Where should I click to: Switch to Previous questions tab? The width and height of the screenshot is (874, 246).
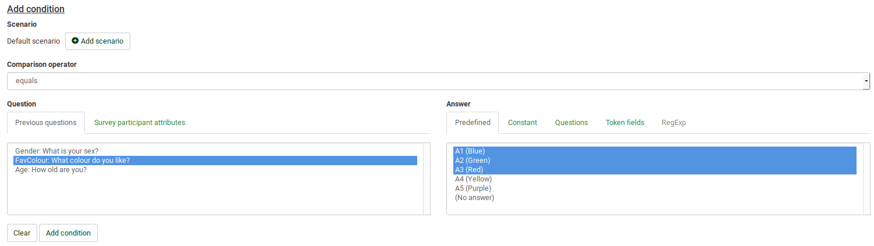tap(46, 123)
